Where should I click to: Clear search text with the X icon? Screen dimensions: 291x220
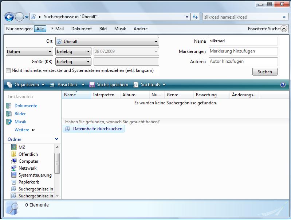(x=284, y=17)
